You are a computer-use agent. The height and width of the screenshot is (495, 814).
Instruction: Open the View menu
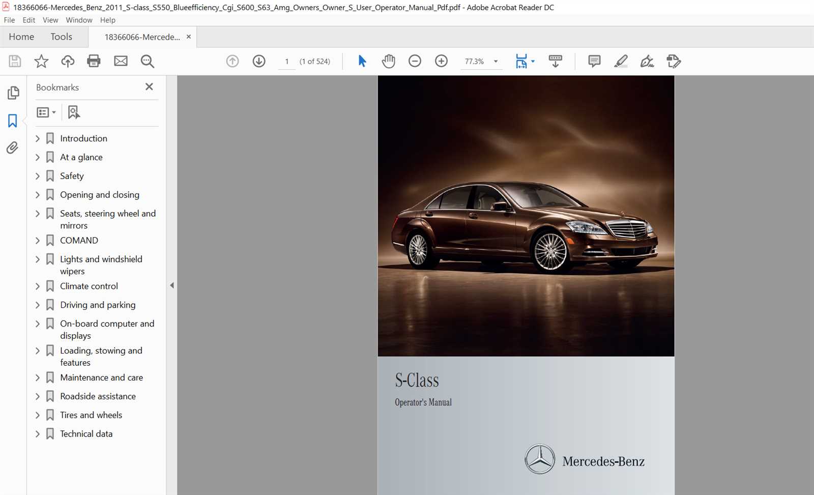[x=50, y=20]
